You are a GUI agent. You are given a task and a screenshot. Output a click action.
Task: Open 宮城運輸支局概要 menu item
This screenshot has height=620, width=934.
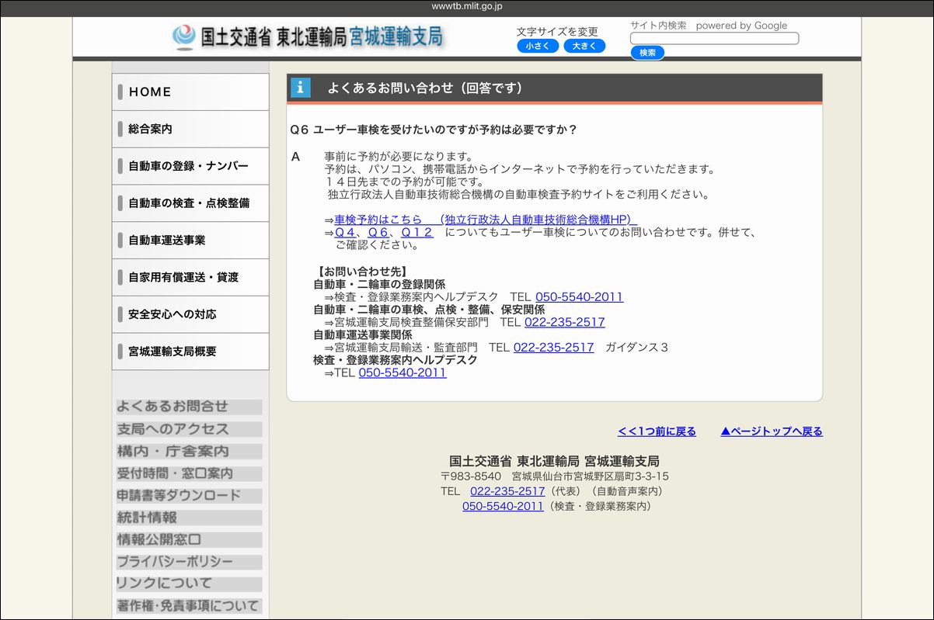pos(190,352)
